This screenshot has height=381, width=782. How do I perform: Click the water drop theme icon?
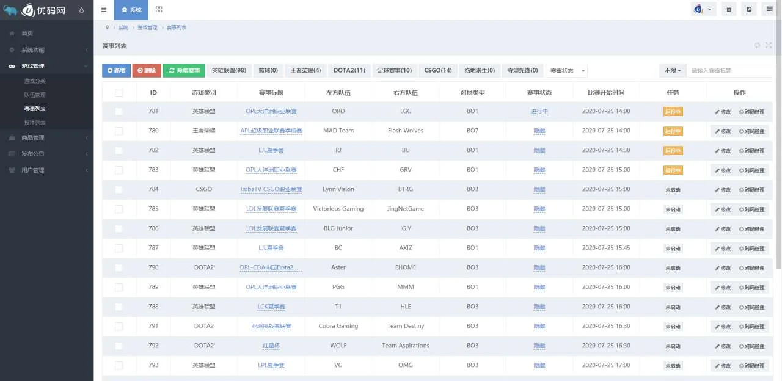[81, 10]
